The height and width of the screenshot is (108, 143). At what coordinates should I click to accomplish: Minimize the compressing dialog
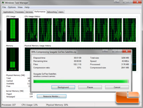click(115, 51)
